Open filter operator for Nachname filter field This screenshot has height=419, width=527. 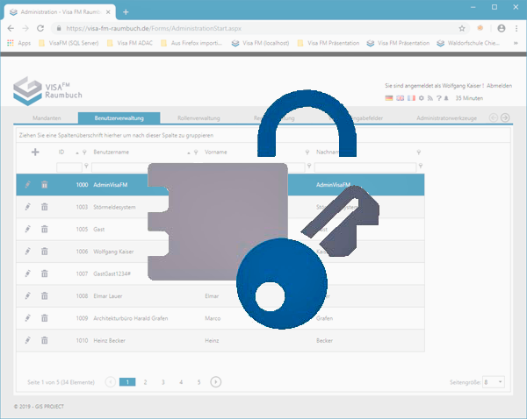point(421,166)
